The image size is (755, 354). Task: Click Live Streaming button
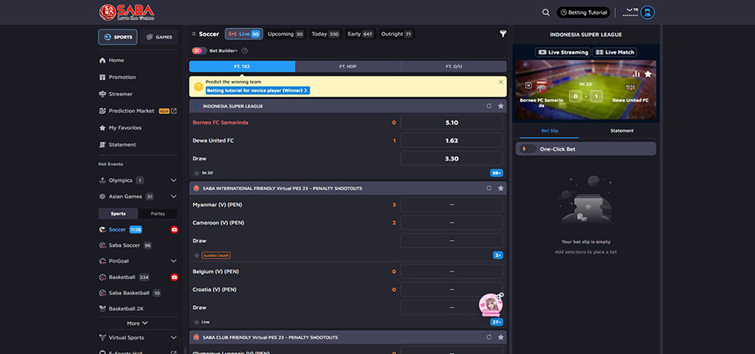563,52
